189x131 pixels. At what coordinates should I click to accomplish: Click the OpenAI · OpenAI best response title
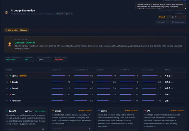pos(25,43)
